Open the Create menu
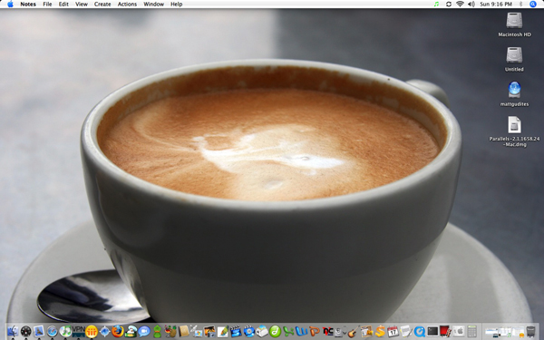This screenshot has height=340, width=544. coord(102,5)
